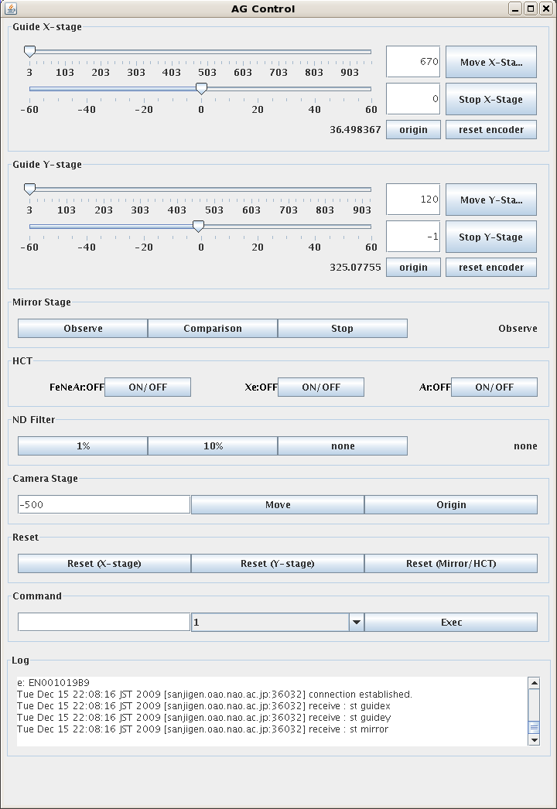Click ND Filter status label none

525,445
